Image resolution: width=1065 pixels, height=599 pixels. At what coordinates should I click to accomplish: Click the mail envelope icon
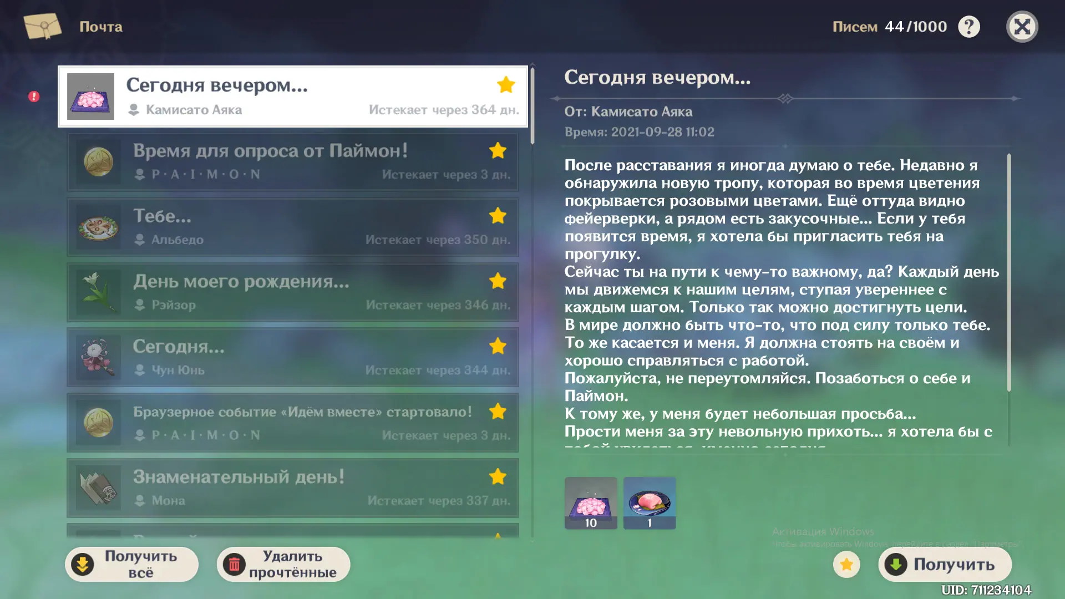(43, 26)
